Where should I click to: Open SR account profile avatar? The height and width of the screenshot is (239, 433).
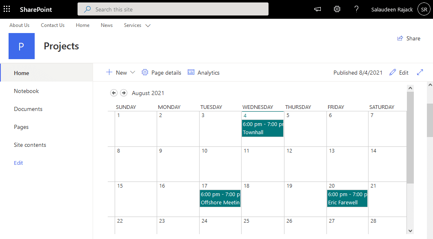pos(424,9)
